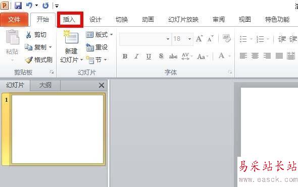Close the slides/outline pane
298x187 pixels.
[102, 85]
